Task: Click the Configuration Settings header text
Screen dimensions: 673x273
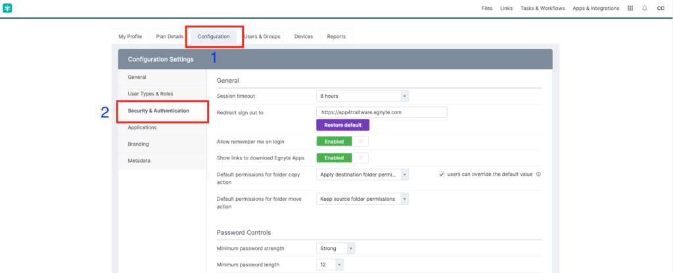Action: coord(160,59)
